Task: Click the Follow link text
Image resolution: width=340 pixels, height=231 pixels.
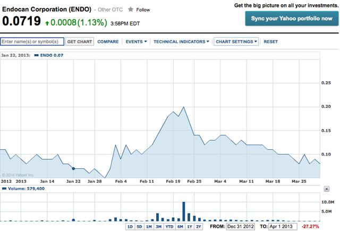Action: tap(143, 10)
